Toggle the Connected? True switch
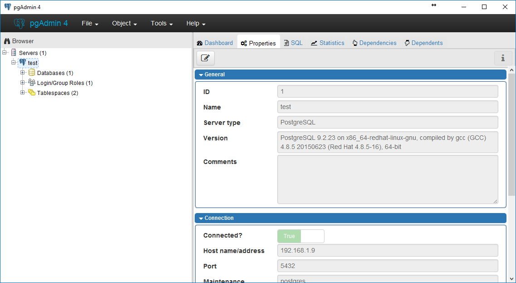516x283 pixels. [301, 236]
